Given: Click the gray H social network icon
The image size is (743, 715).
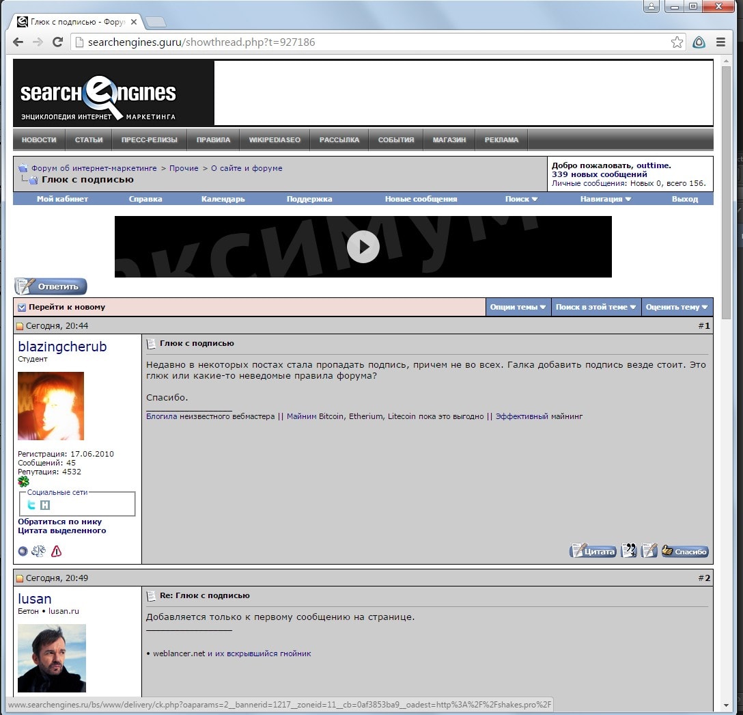Looking at the screenshot, I should (45, 505).
